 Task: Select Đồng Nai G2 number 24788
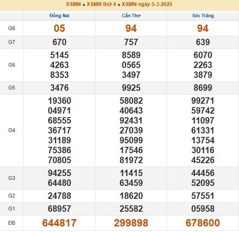[x=59, y=196]
